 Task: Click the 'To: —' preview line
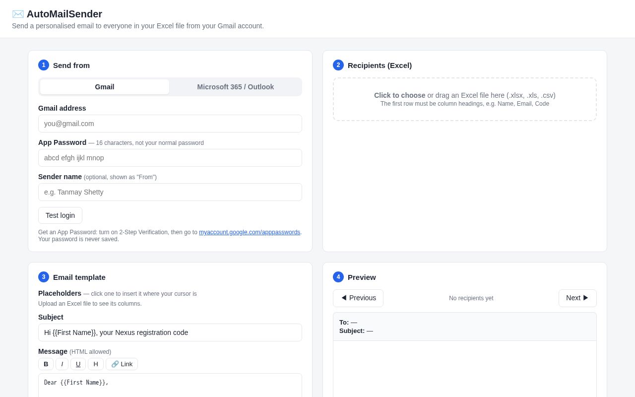348,322
